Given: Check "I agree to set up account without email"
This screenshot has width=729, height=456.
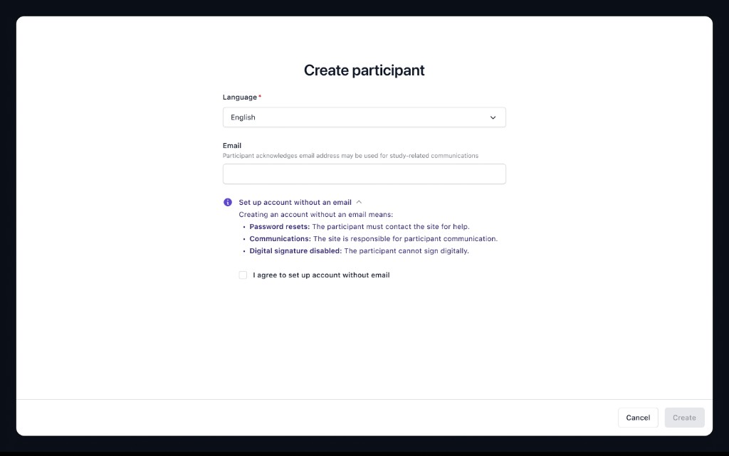Looking at the screenshot, I should [243, 275].
